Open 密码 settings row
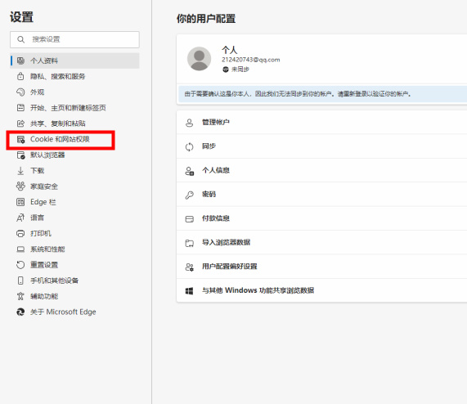This screenshot has height=404, width=467. click(321, 195)
